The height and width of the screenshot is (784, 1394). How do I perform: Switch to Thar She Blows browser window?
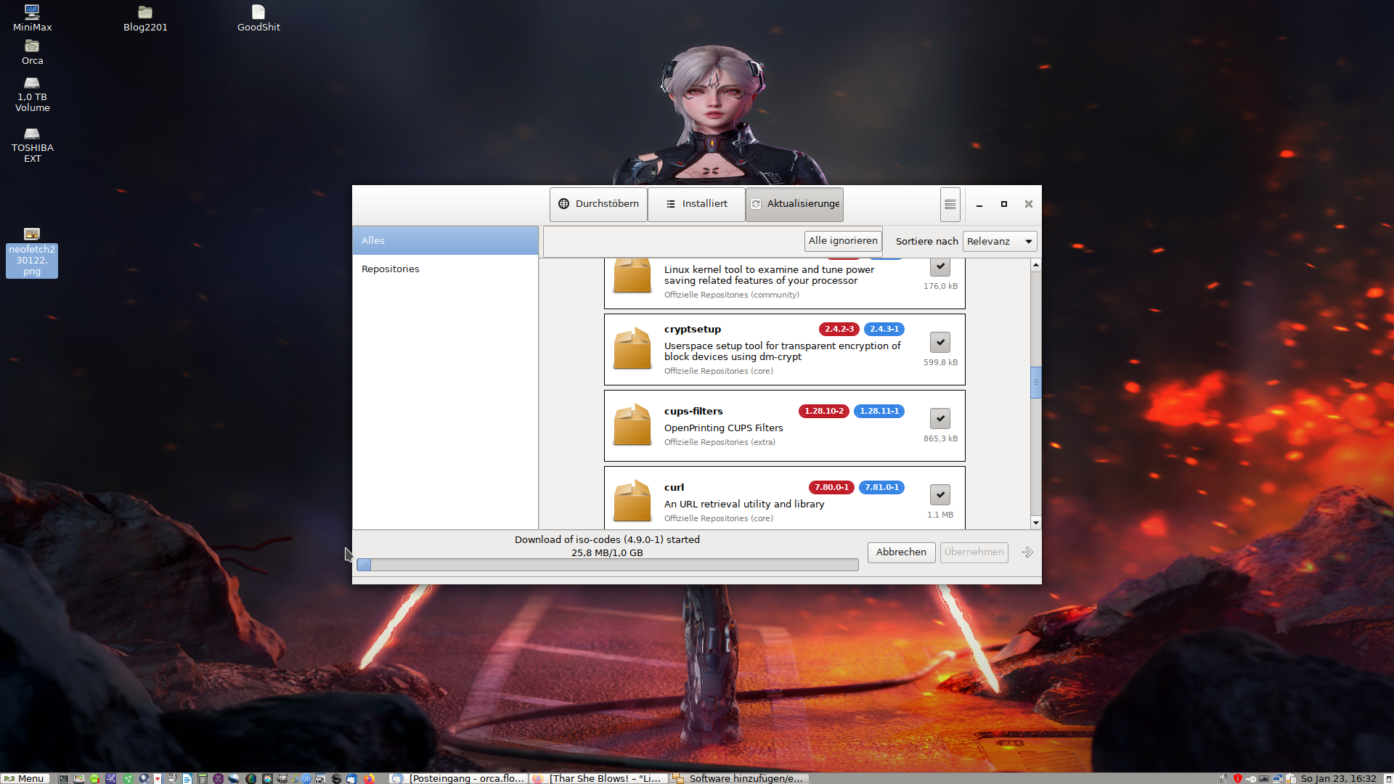tap(598, 778)
